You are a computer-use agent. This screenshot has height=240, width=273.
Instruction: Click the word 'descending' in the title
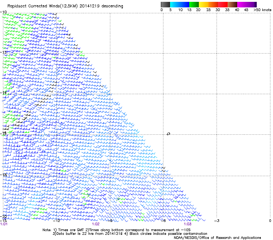[112, 6]
